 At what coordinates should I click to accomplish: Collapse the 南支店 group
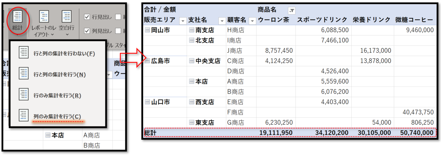[x=191, y=30]
